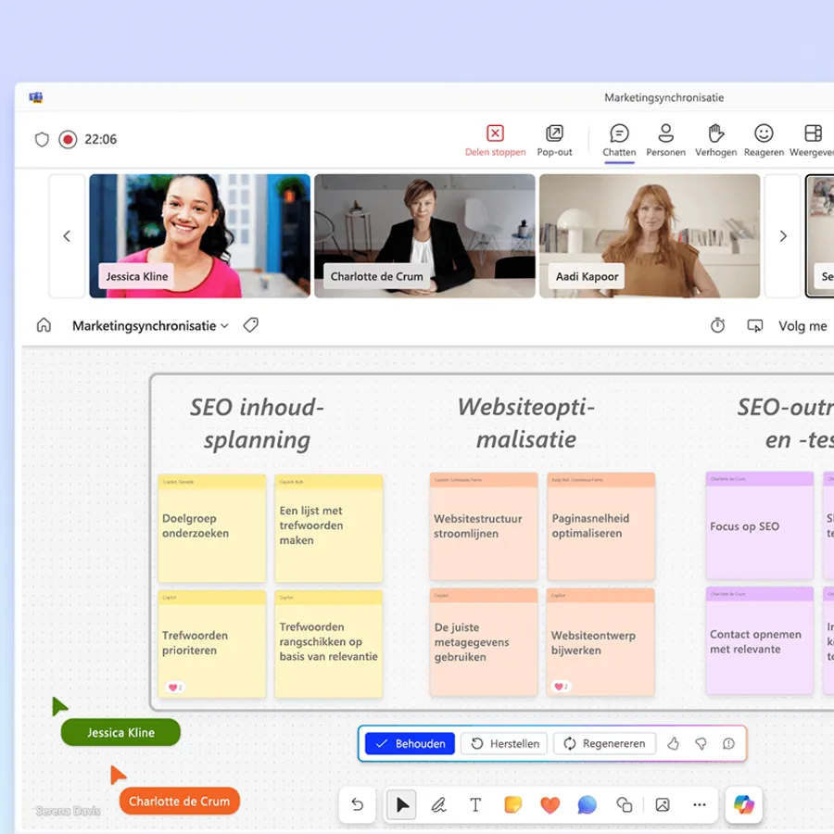
Task: Click the 22:06 meeting timer
Action: coord(100,139)
